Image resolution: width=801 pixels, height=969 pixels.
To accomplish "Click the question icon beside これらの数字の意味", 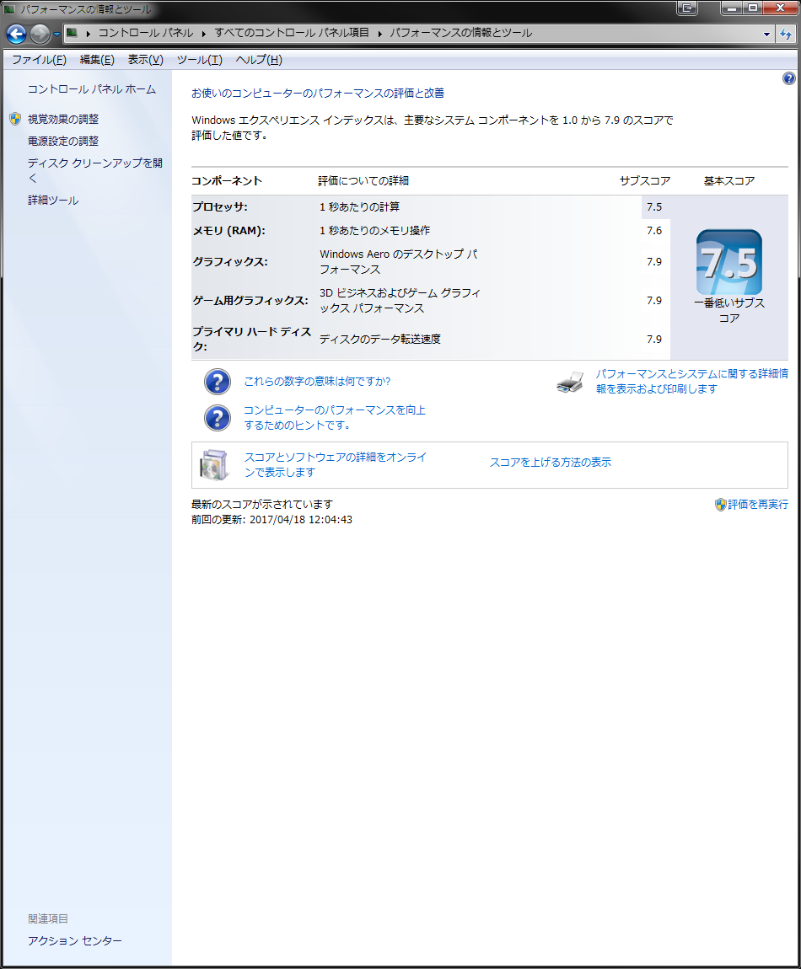I will click(218, 382).
